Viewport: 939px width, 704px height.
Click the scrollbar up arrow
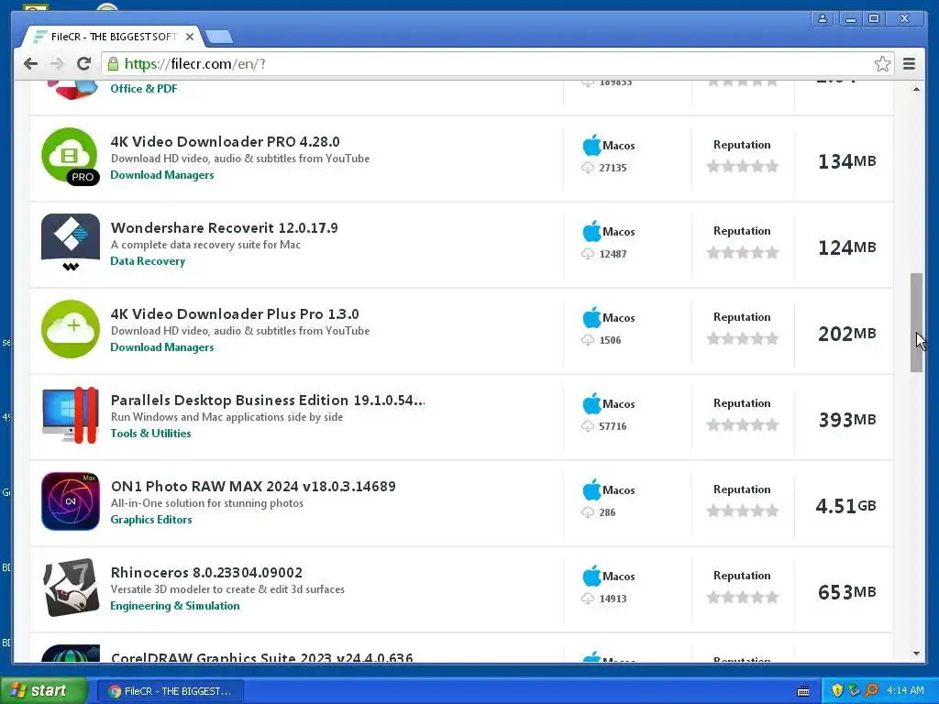click(x=916, y=89)
